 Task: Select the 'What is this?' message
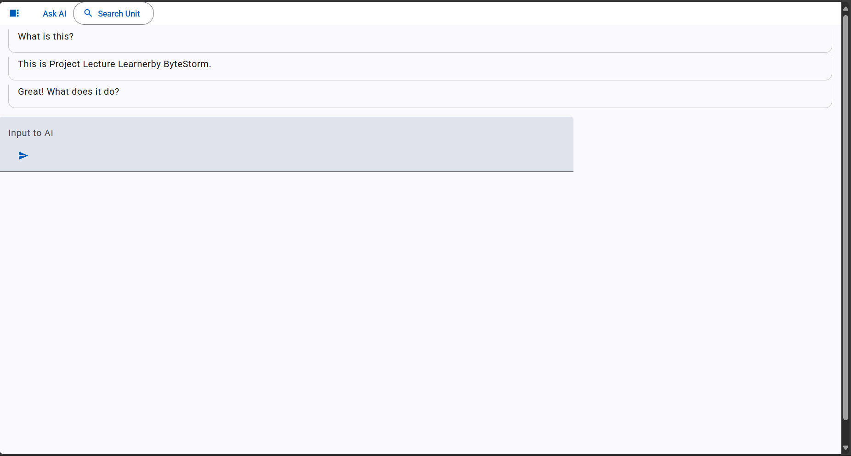point(46,37)
